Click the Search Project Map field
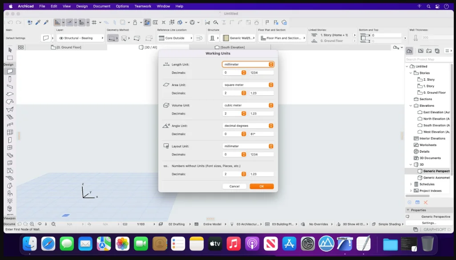 point(429,59)
